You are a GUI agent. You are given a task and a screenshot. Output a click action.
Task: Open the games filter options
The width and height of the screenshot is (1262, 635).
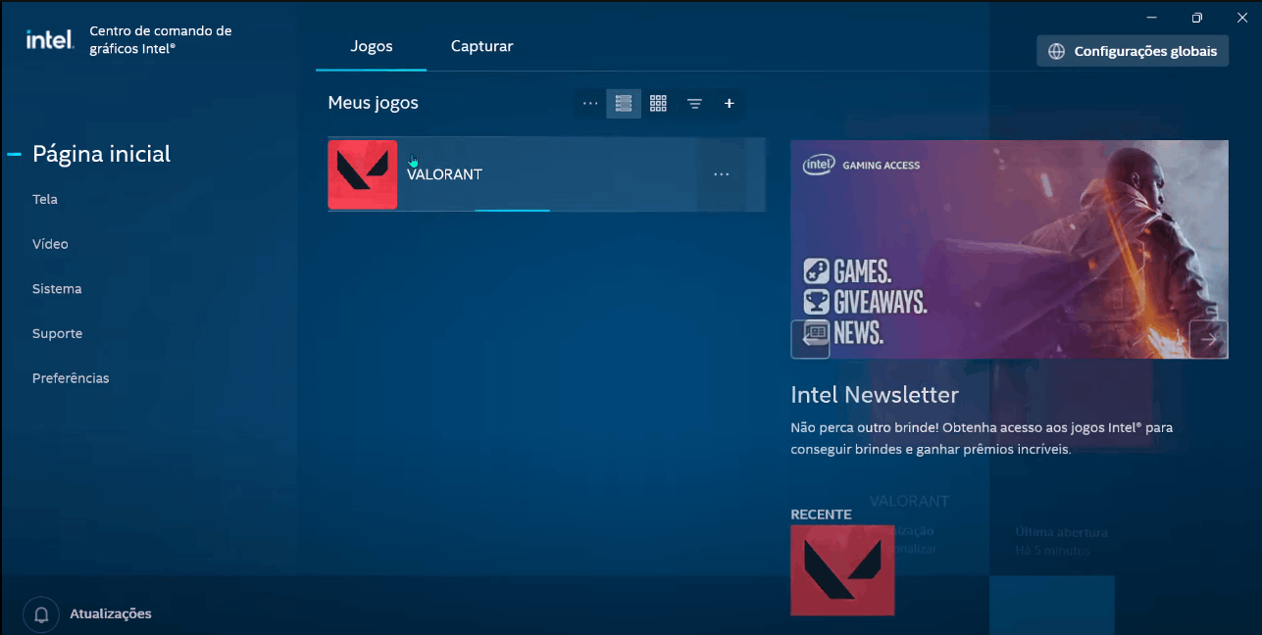pyautogui.click(x=694, y=104)
